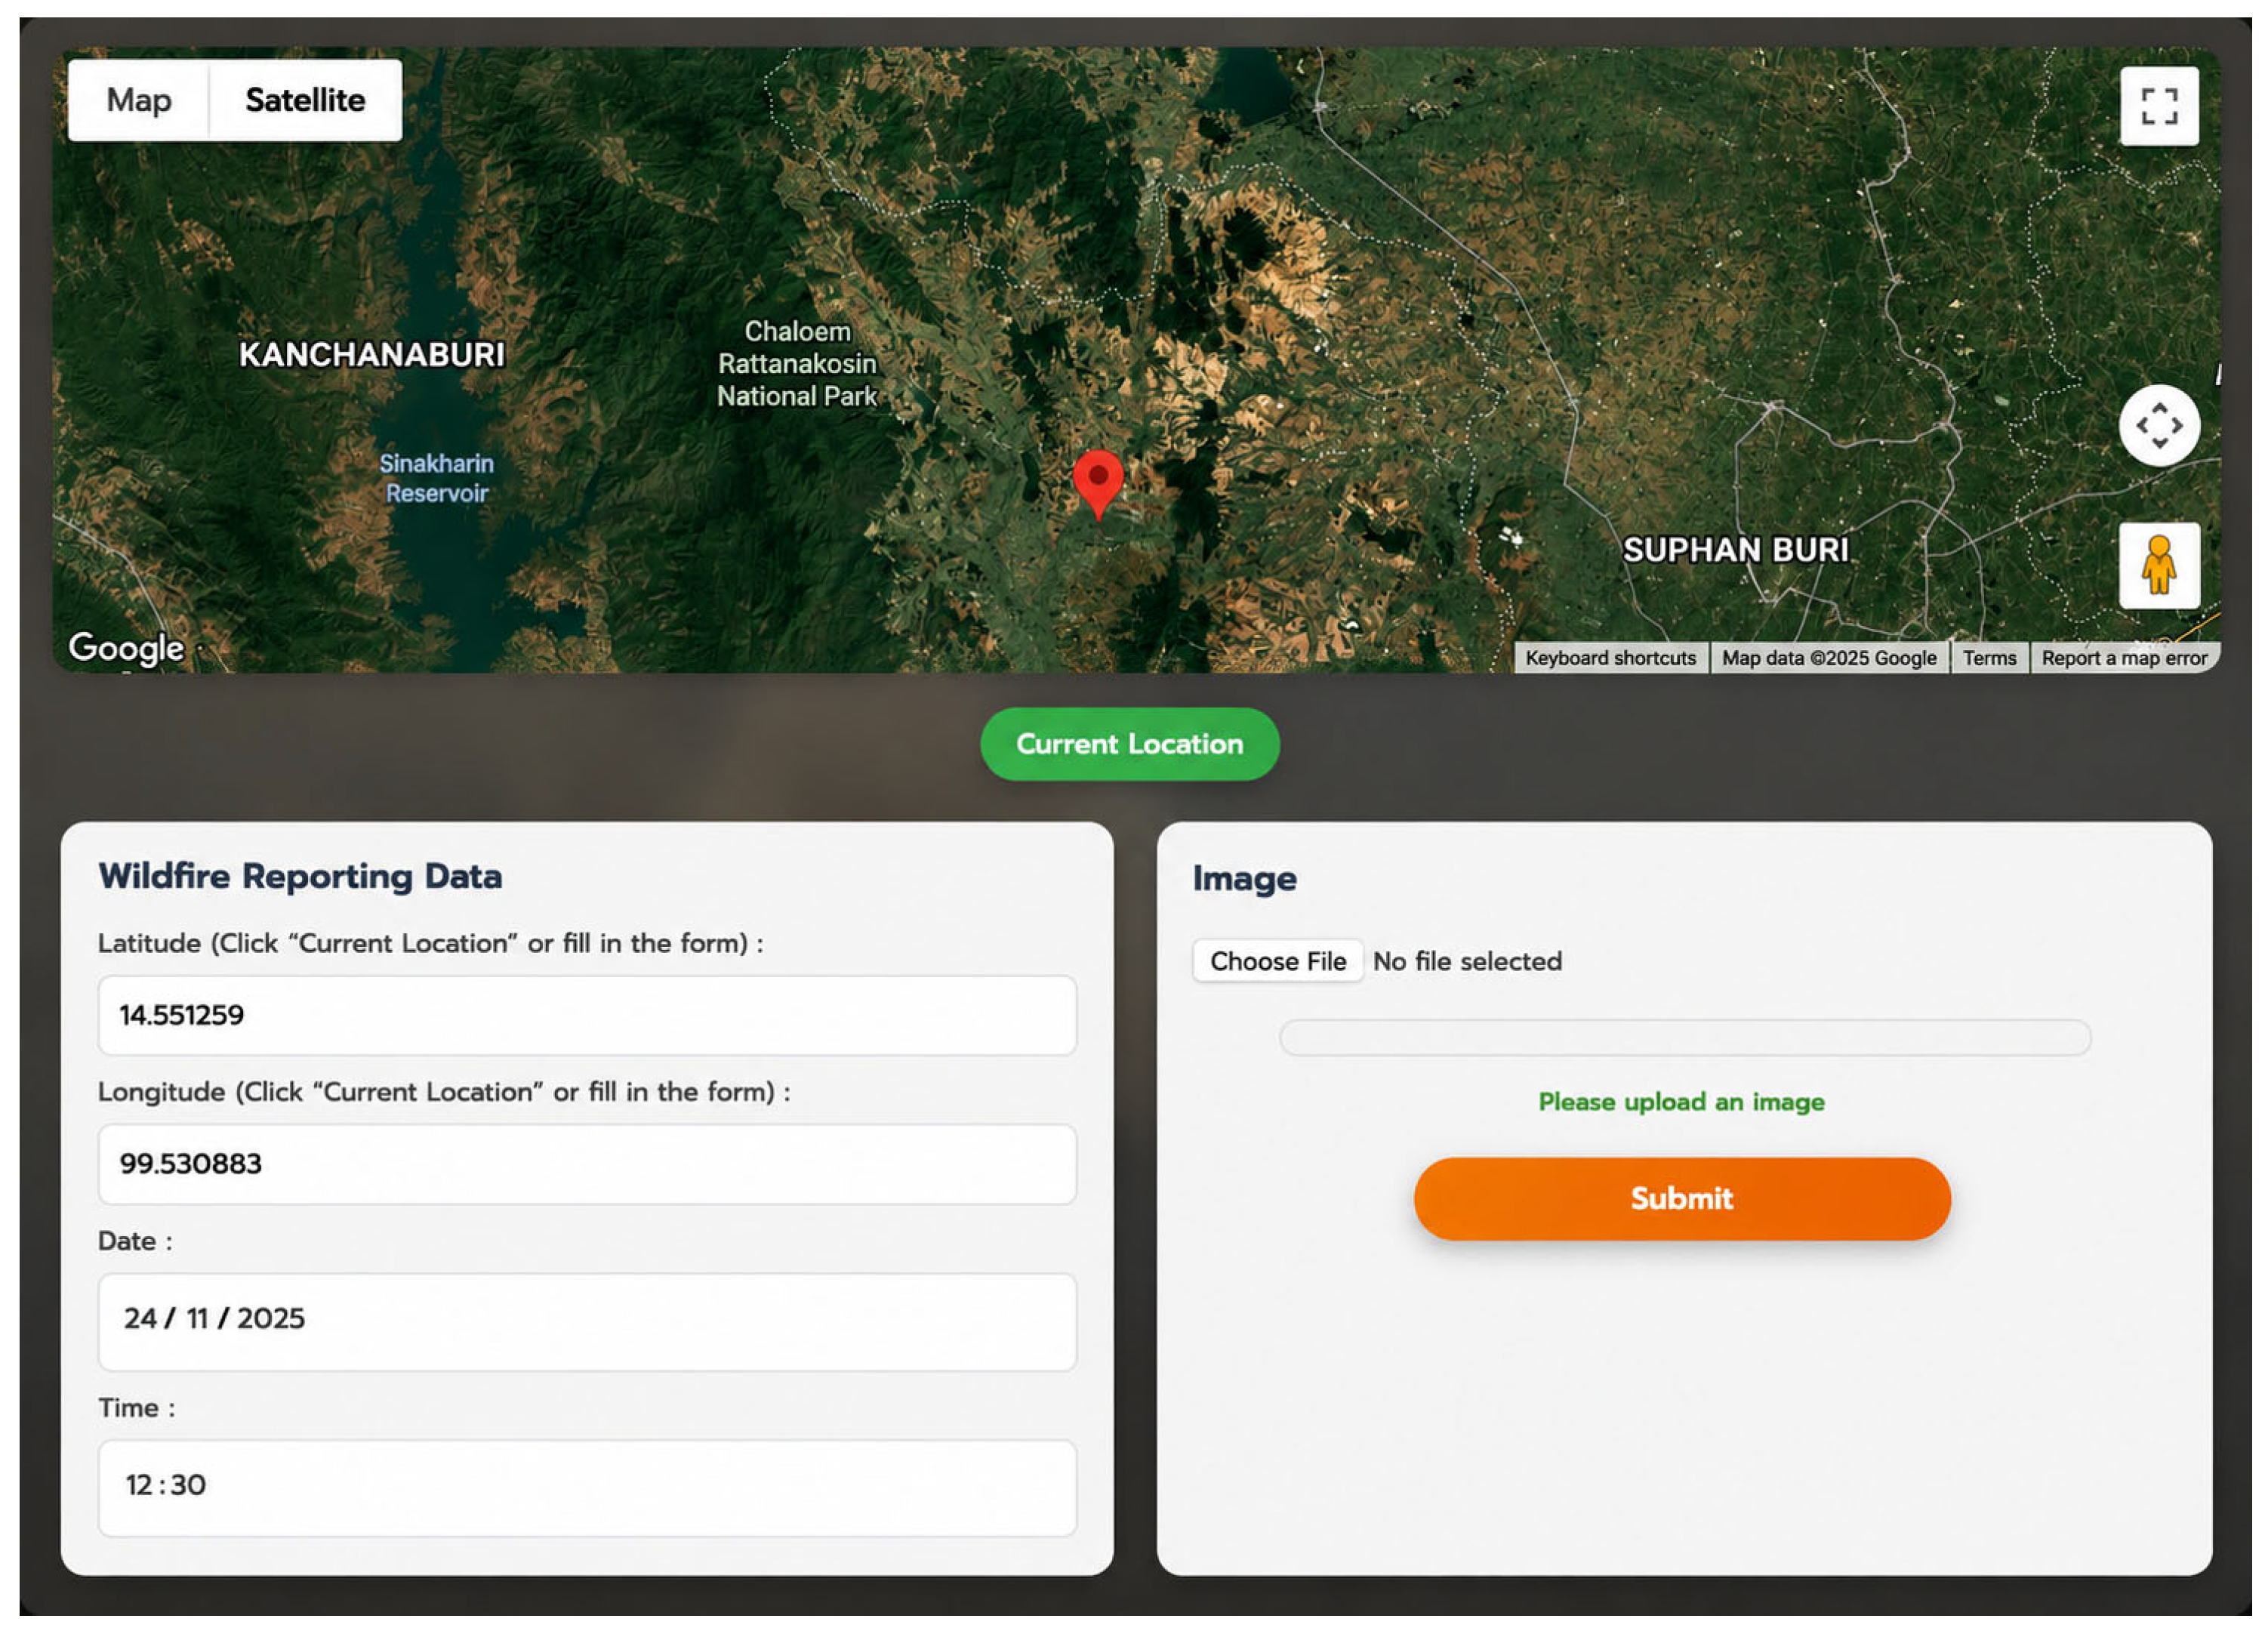Click the Google logo on map
Viewport: 2268px width, 1634px height.
(126, 647)
